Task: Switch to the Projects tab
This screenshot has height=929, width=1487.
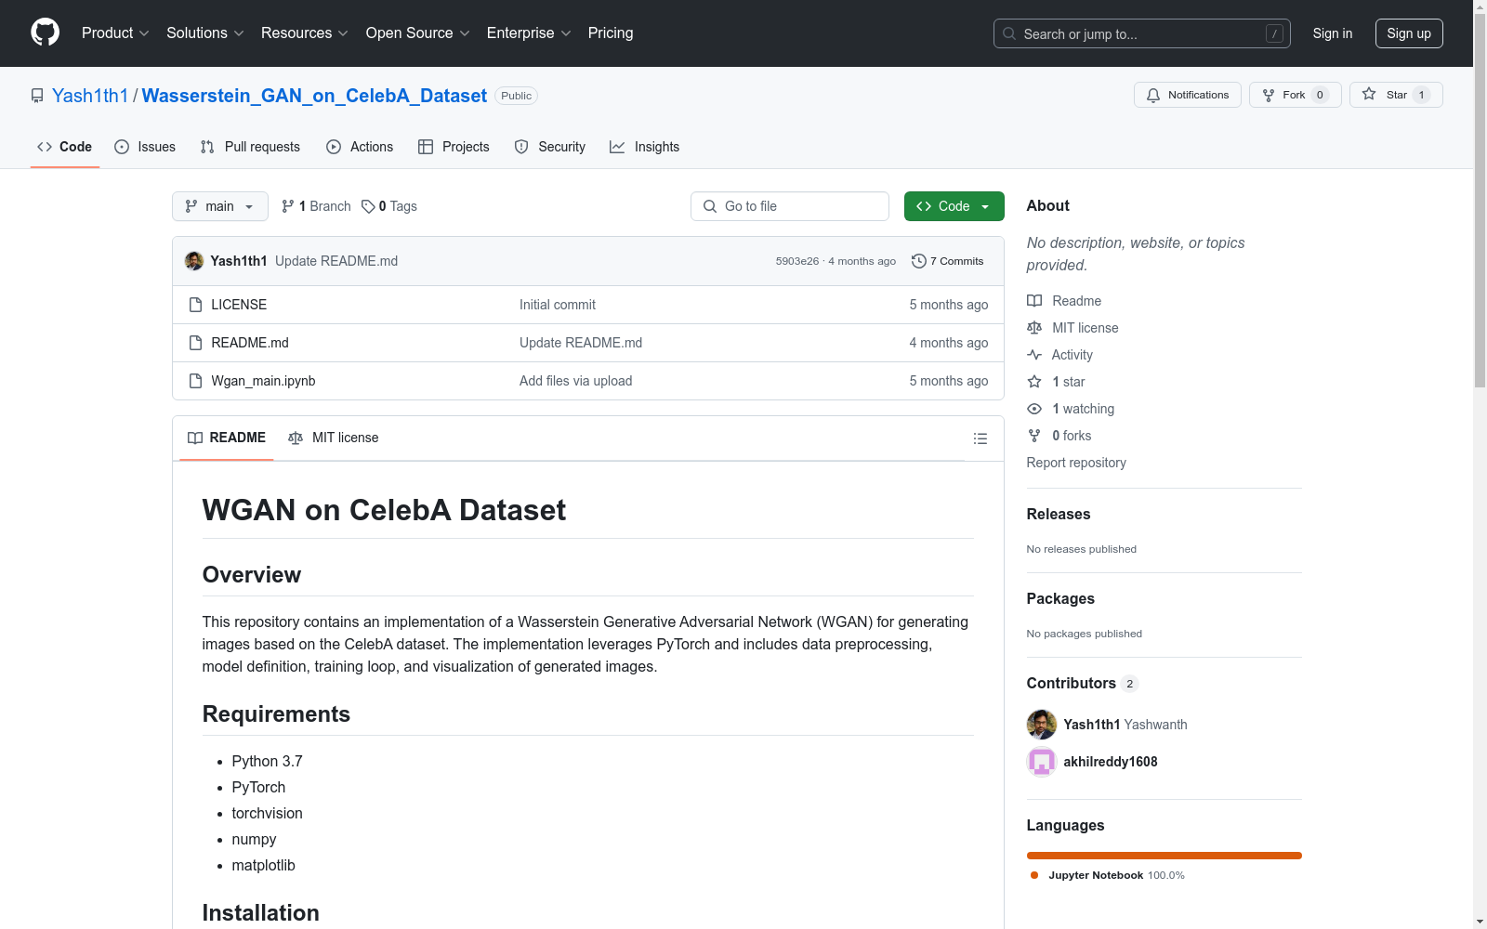Action: (x=454, y=147)
